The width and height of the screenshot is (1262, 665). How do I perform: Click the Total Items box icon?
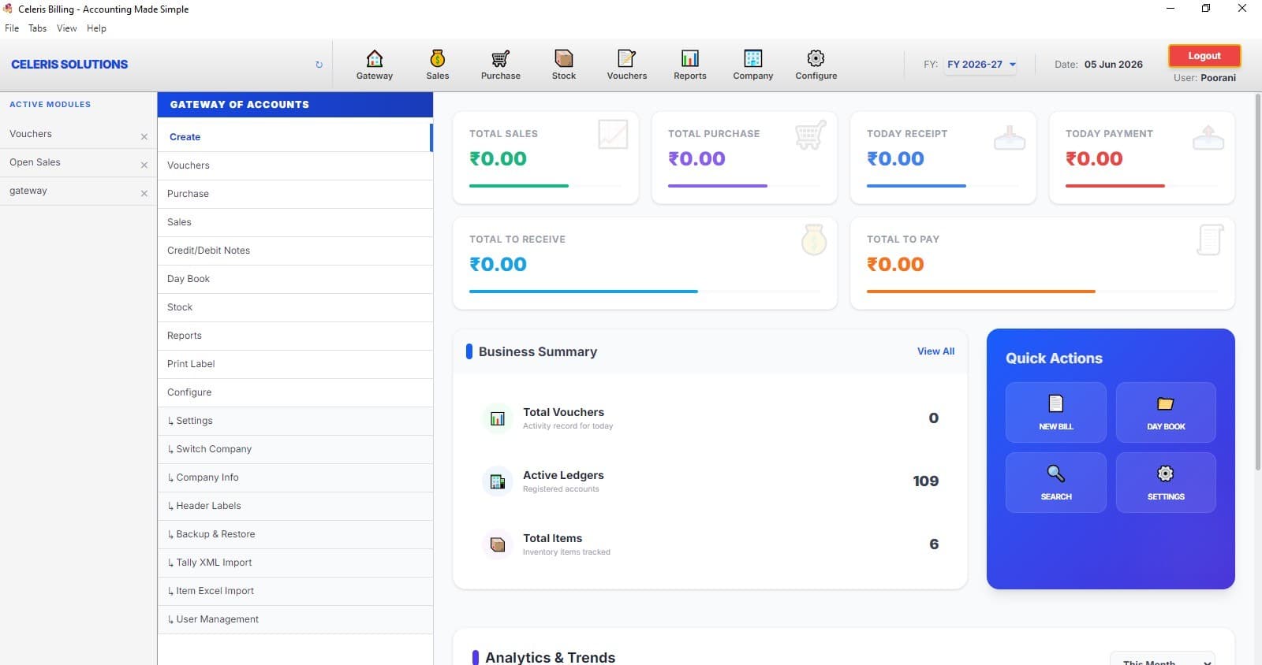point(498,544)
